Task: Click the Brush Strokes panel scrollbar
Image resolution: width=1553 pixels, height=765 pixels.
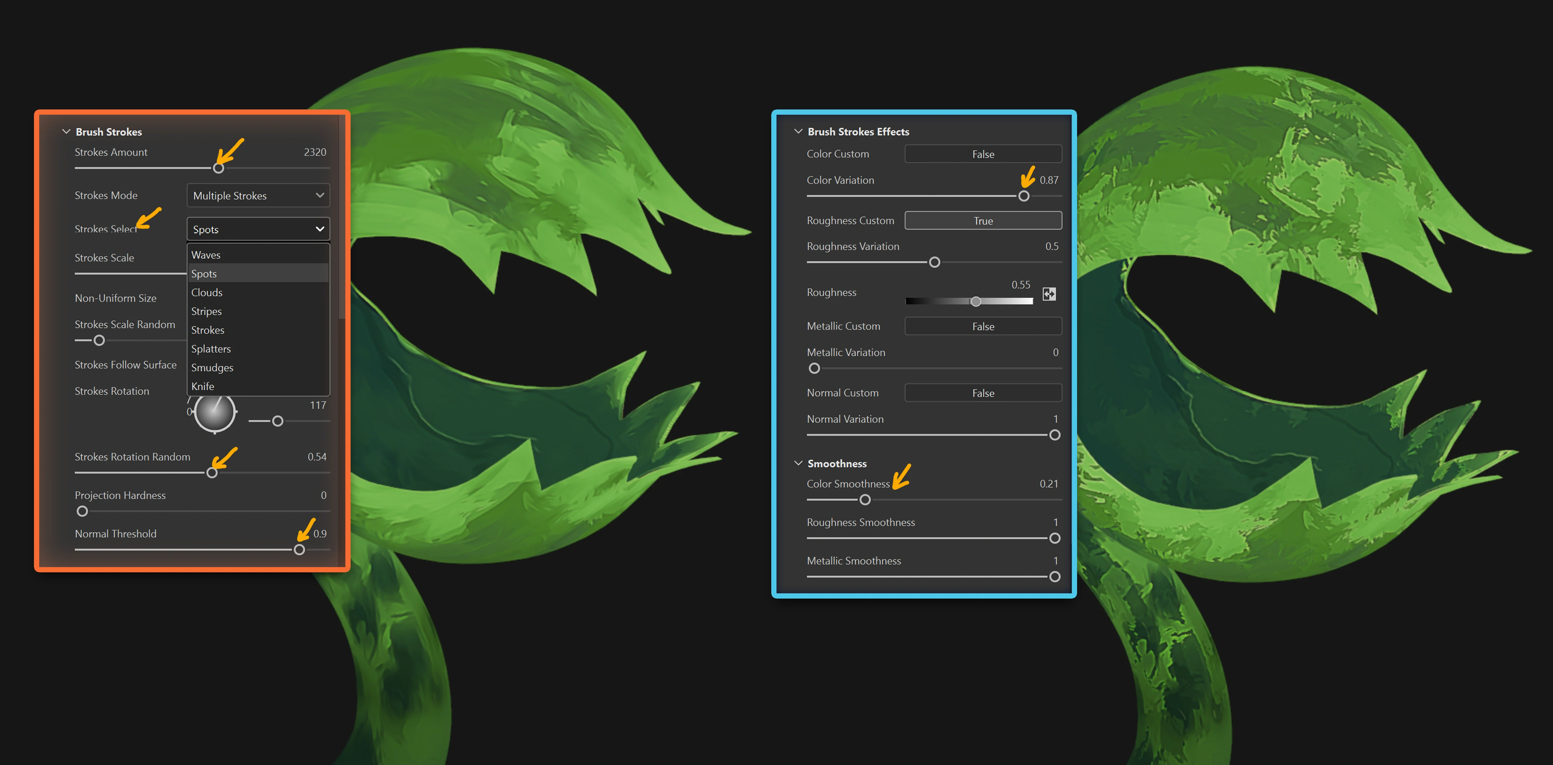Action: click(342, 217)
